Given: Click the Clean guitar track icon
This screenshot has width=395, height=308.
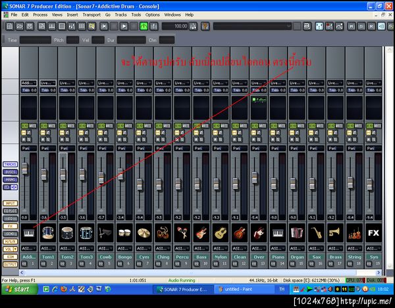Looking at the screenshot, I should [240, 232].
